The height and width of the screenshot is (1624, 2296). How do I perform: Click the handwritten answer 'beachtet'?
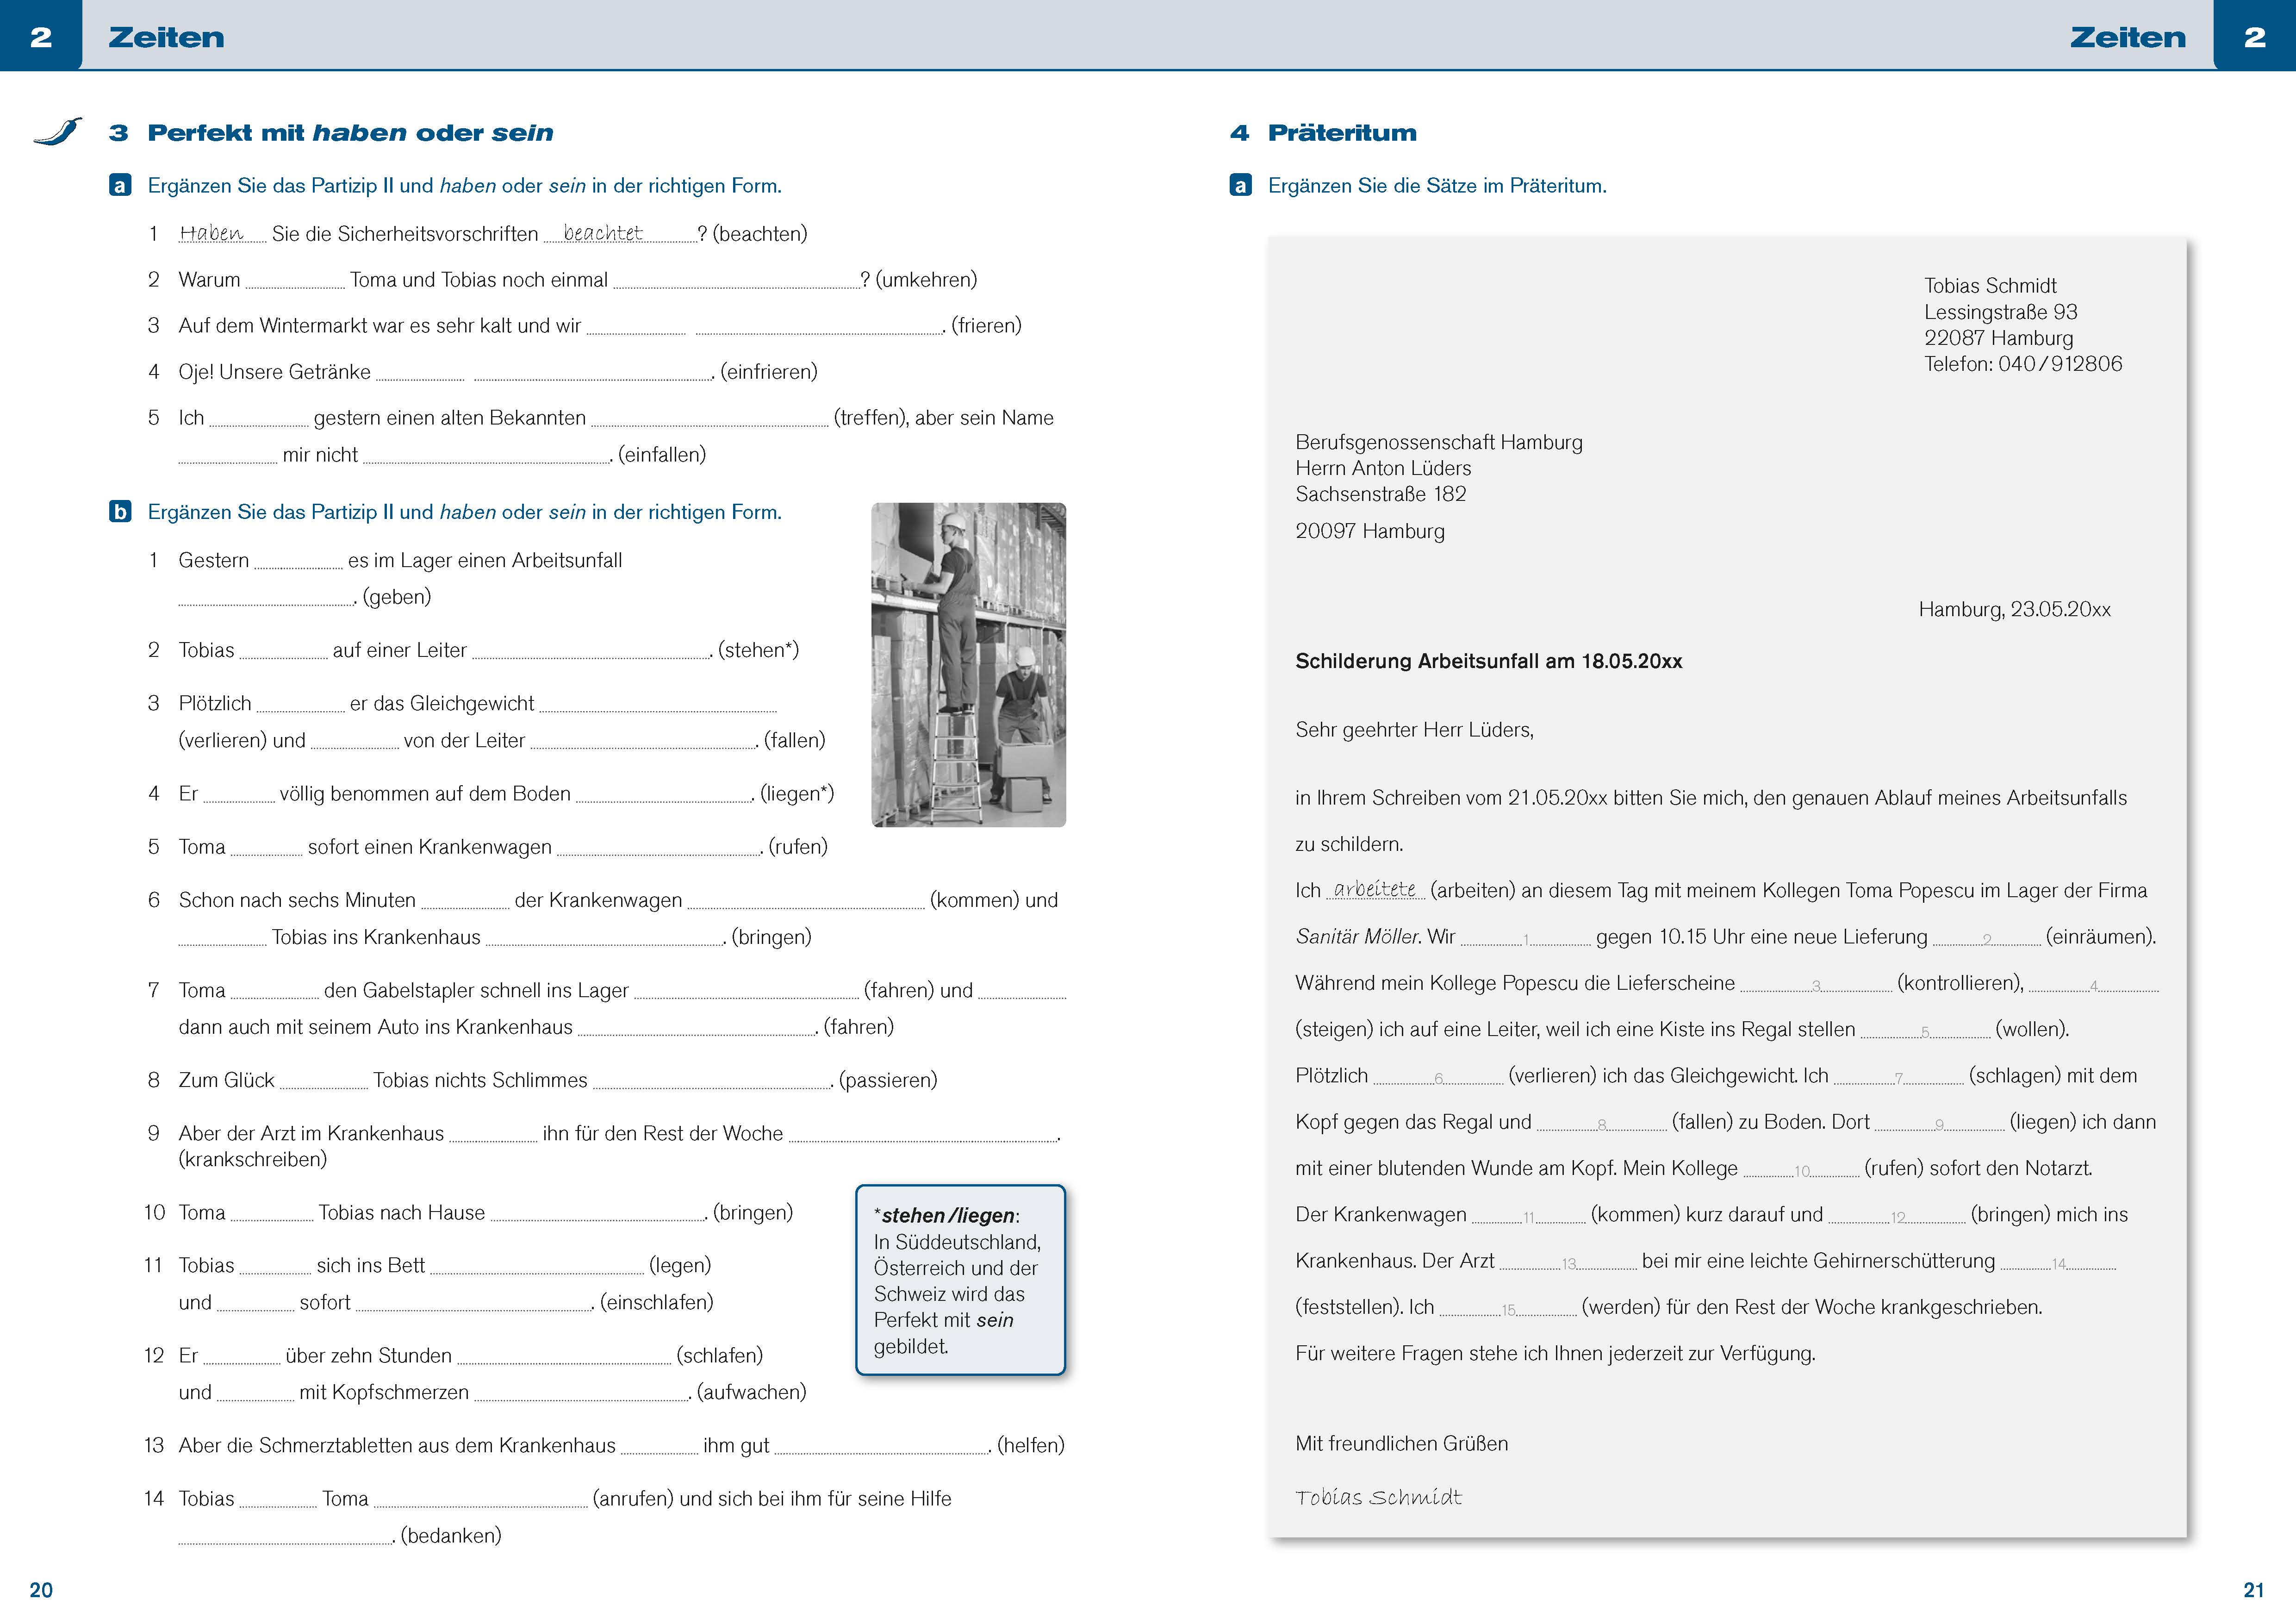coord(603,233)
